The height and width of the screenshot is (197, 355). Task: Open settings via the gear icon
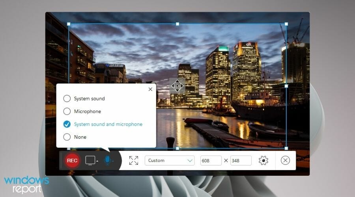tap(263, 160)
